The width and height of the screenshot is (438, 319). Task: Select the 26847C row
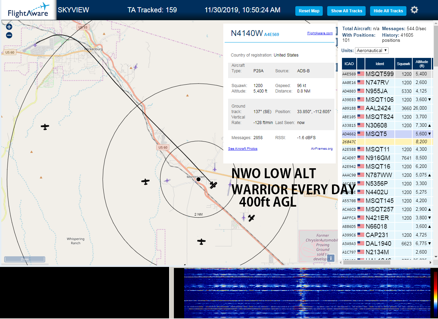coord(387,142)
